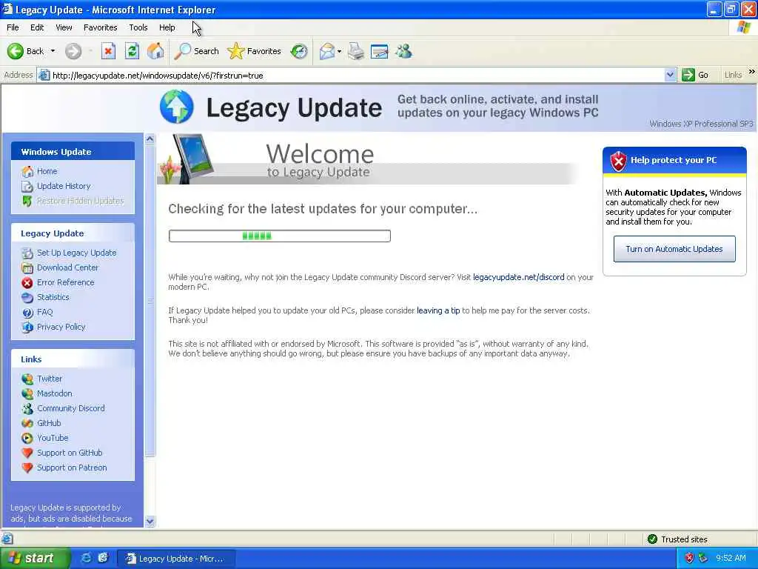Viewport: 758px width, 569px height.
Task: Click the Back navigation arrow icon
Action: click(x=16, y=51)
